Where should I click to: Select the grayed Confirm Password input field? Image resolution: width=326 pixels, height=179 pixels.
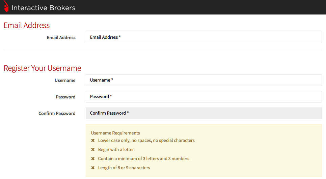click(x=203, y=113)
